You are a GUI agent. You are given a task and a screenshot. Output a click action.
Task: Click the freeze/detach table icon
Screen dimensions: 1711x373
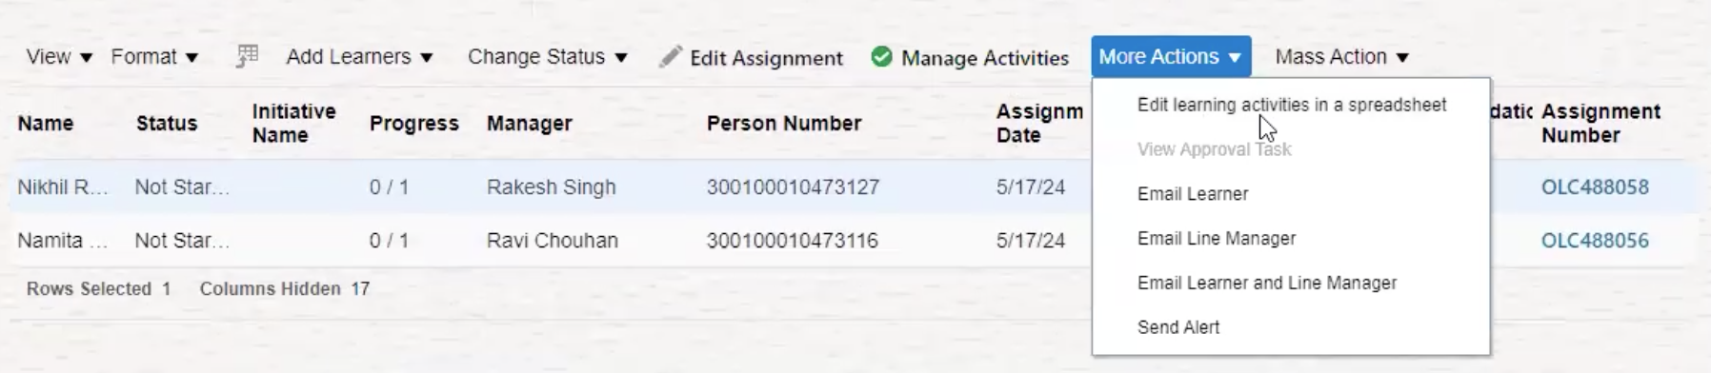click(247, 57)
